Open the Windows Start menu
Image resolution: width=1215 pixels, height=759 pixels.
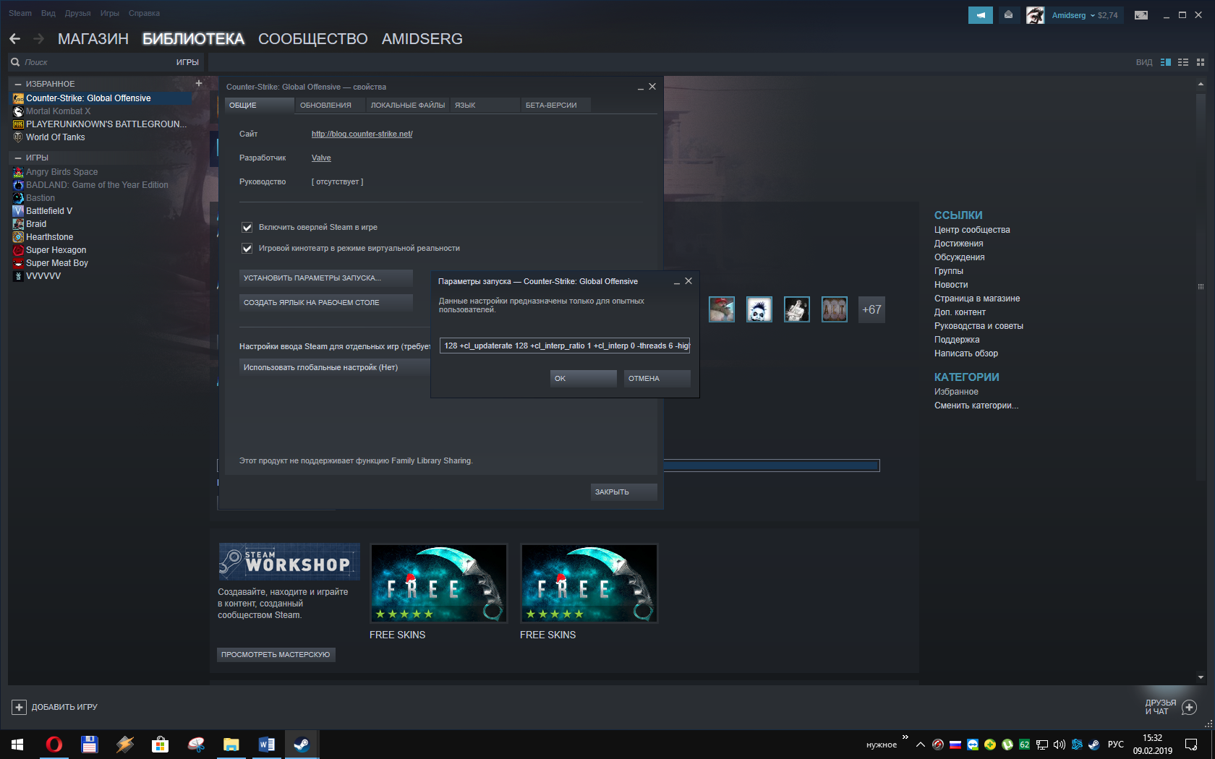point(17,744)
